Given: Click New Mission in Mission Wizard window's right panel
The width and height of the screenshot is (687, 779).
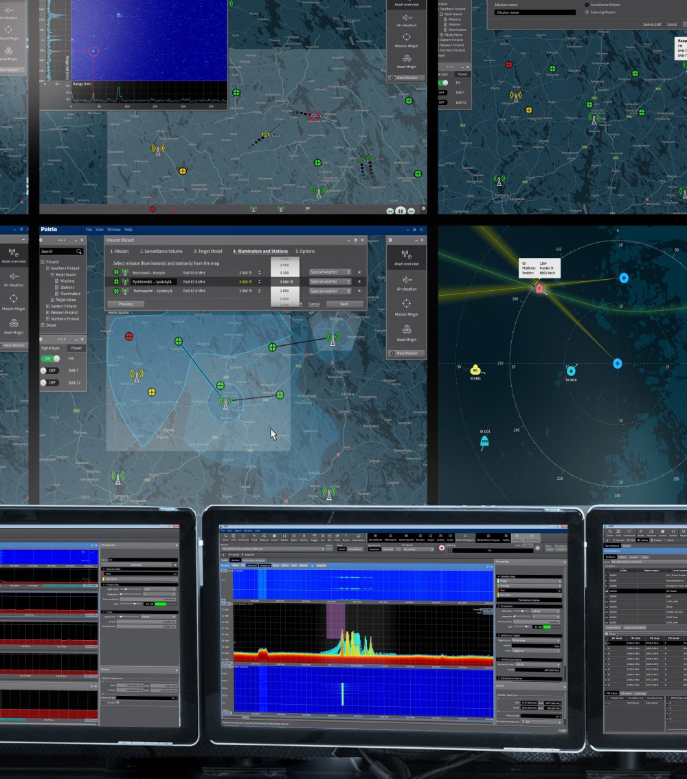Looking at the screenshot, I should click(x=407, y=353).
